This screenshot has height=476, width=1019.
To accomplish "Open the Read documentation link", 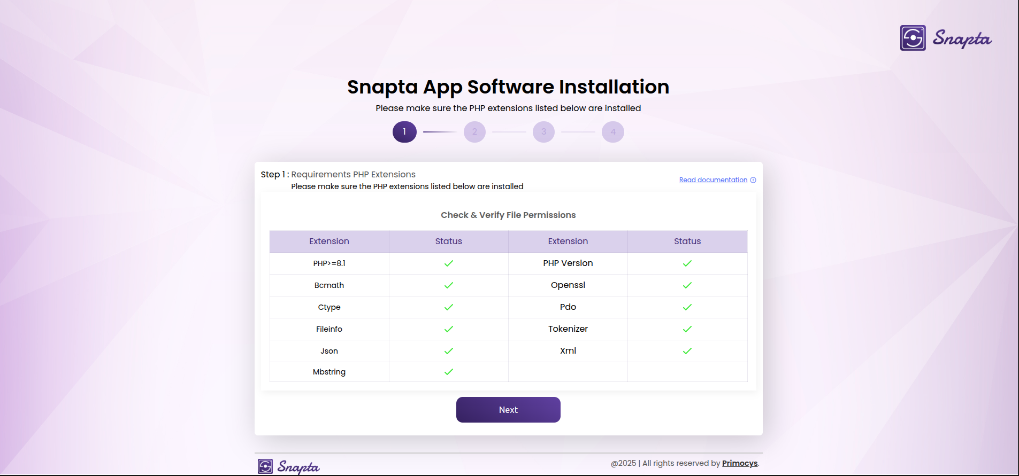I will (x=713, y=180).
